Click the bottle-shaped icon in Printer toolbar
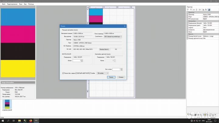219x123 pixels. pos(196,10)
